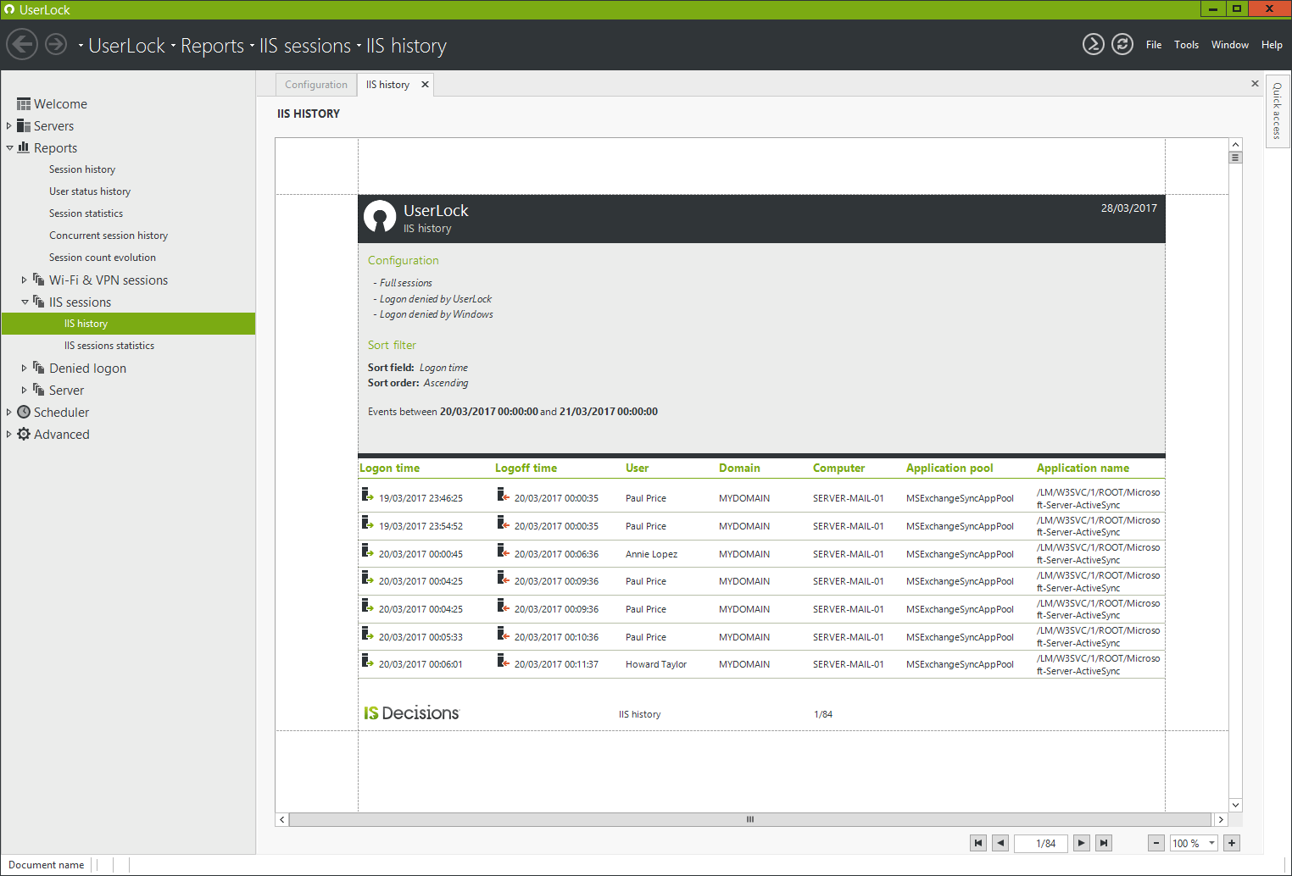Click the Wi-Fi & VPN sessions icon

pos(39,280)
